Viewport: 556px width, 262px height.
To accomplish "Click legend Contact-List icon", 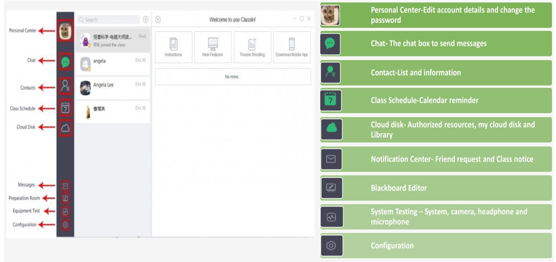I will click(x=330, y=73).
